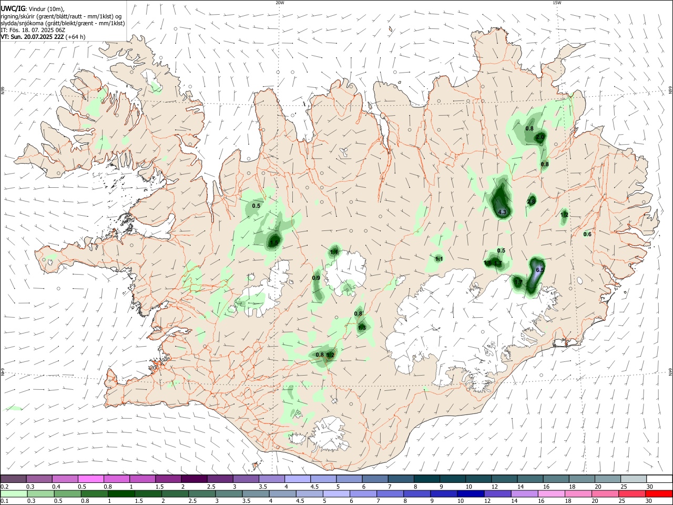Pick the bright magenta snow swatch starting at 0.5
673x505 pixels.
coord(90,479)
